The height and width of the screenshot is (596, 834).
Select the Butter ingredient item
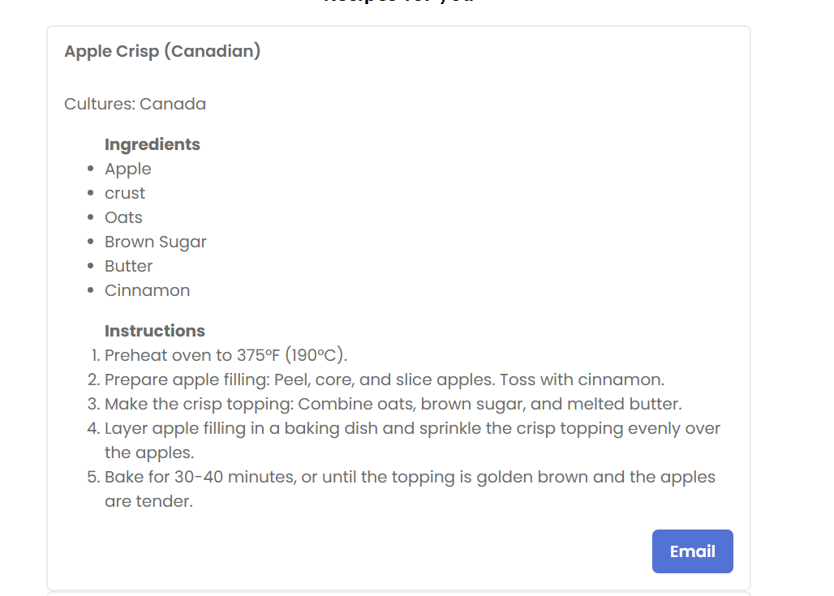(129, 266)
